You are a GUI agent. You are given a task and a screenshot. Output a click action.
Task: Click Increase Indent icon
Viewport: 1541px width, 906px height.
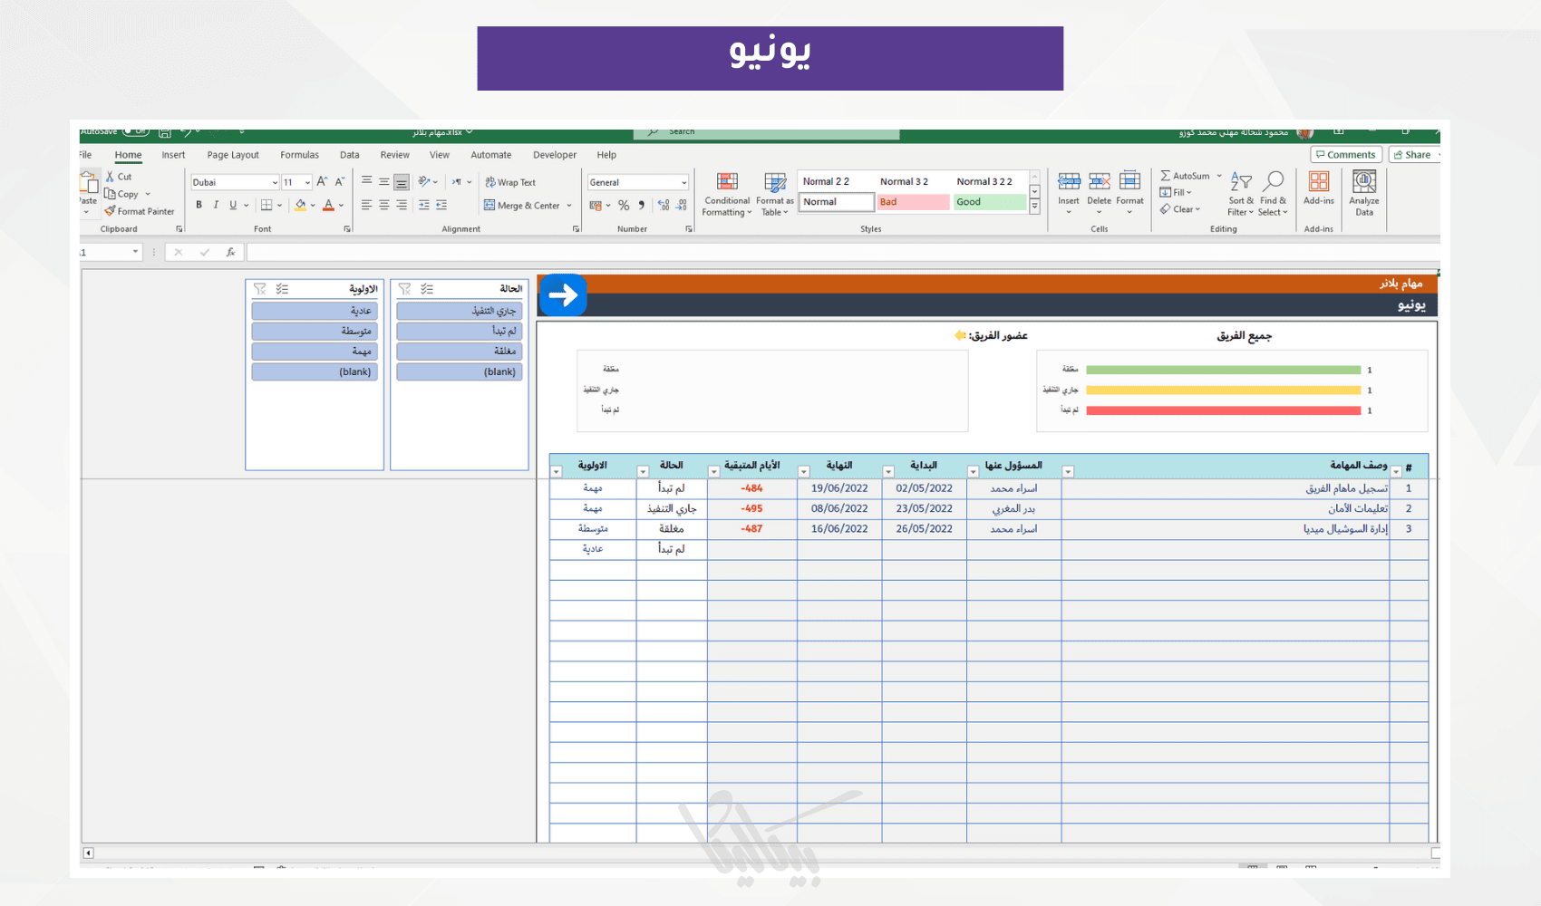(441, 206)
